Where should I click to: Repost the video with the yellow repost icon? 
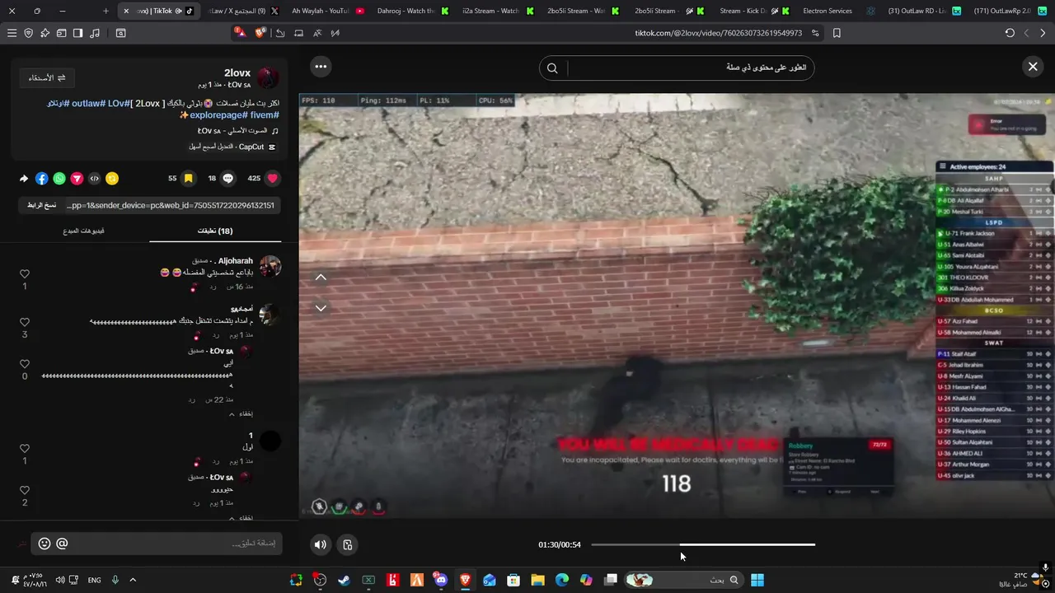[112, 179]
